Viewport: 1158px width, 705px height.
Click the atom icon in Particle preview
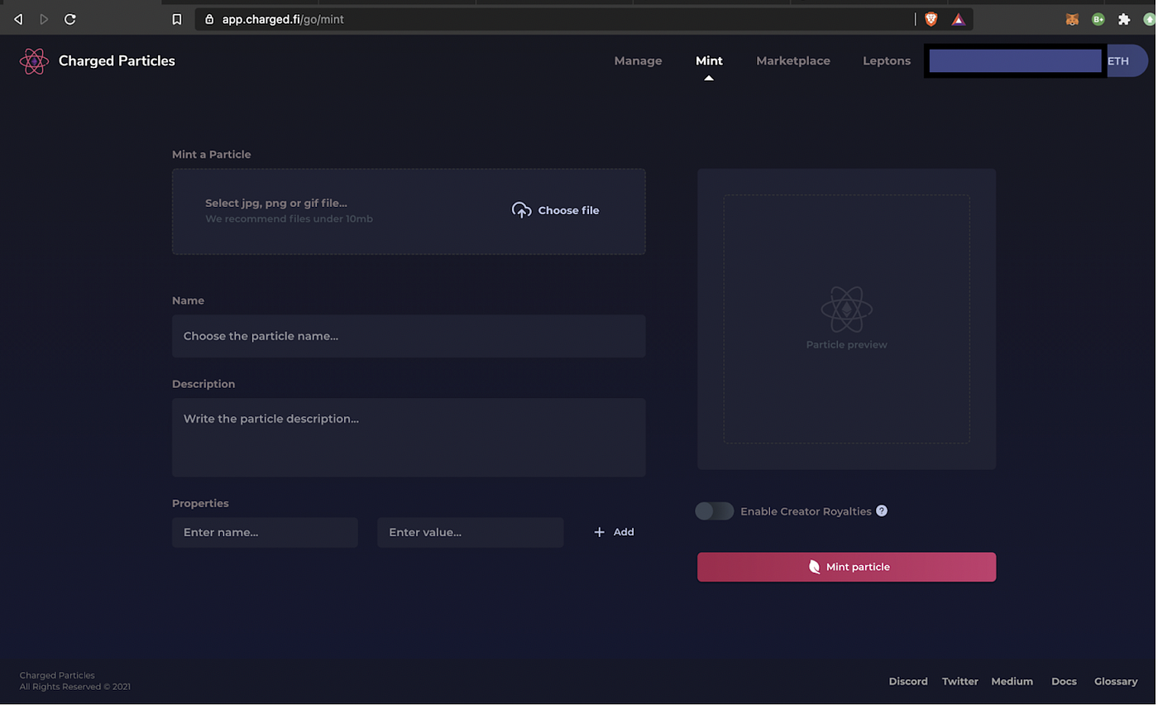847,309
